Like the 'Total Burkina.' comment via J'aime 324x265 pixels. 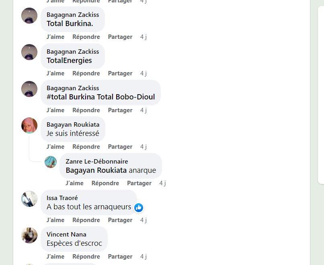(55, 37)
